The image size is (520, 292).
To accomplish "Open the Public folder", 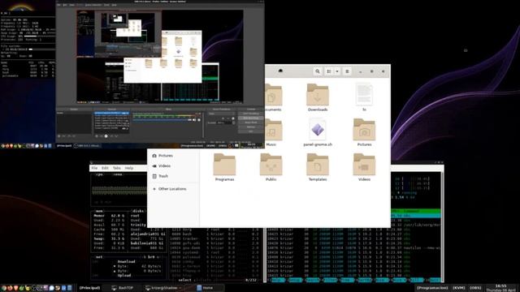I will 271,167.
